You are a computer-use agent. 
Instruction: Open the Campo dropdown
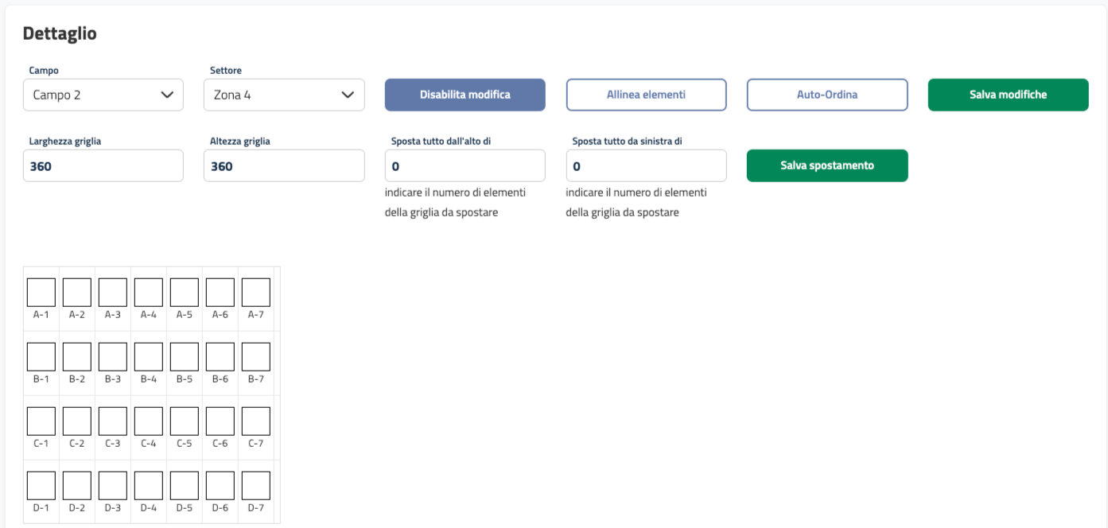click(x=103, y=95)
